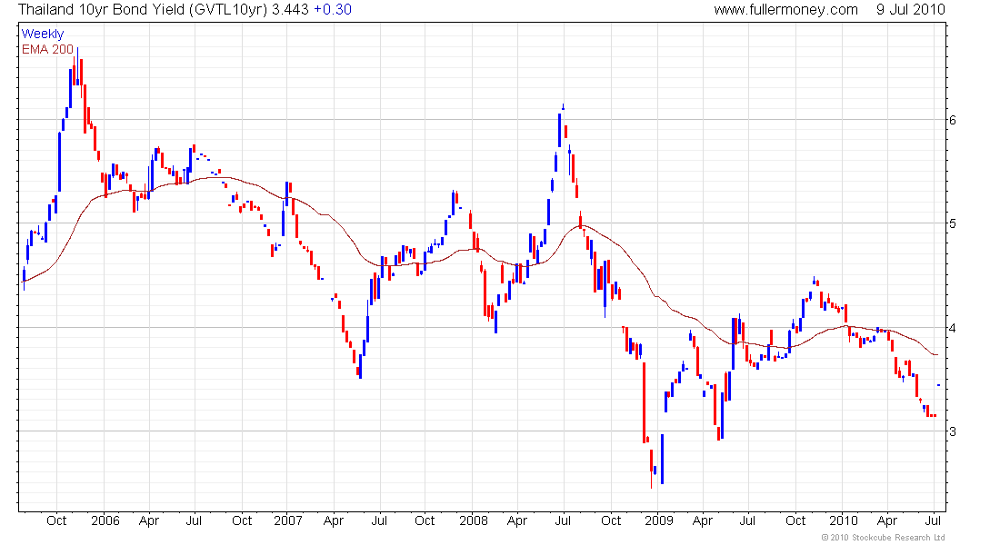Click the y-axis label 4
This screenshot has height=545, width=1000.
point(953,328)
